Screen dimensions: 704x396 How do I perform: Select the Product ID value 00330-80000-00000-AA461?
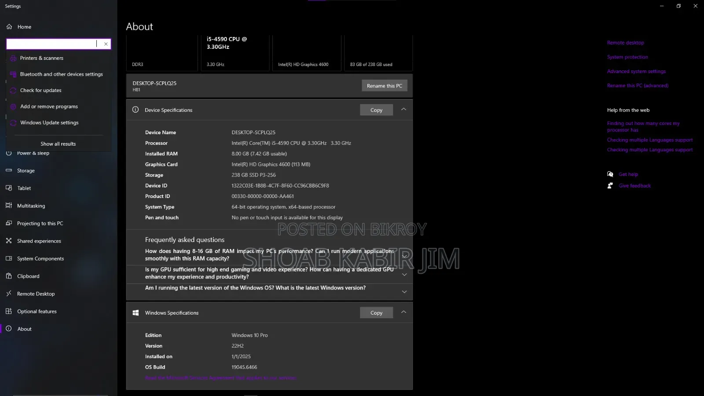click(x=263, y=196)
